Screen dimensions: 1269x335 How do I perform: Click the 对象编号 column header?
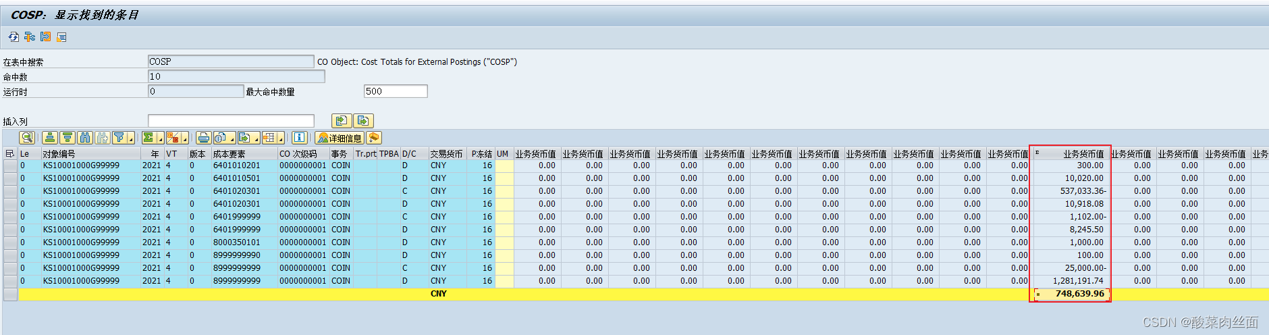[91, 154]
